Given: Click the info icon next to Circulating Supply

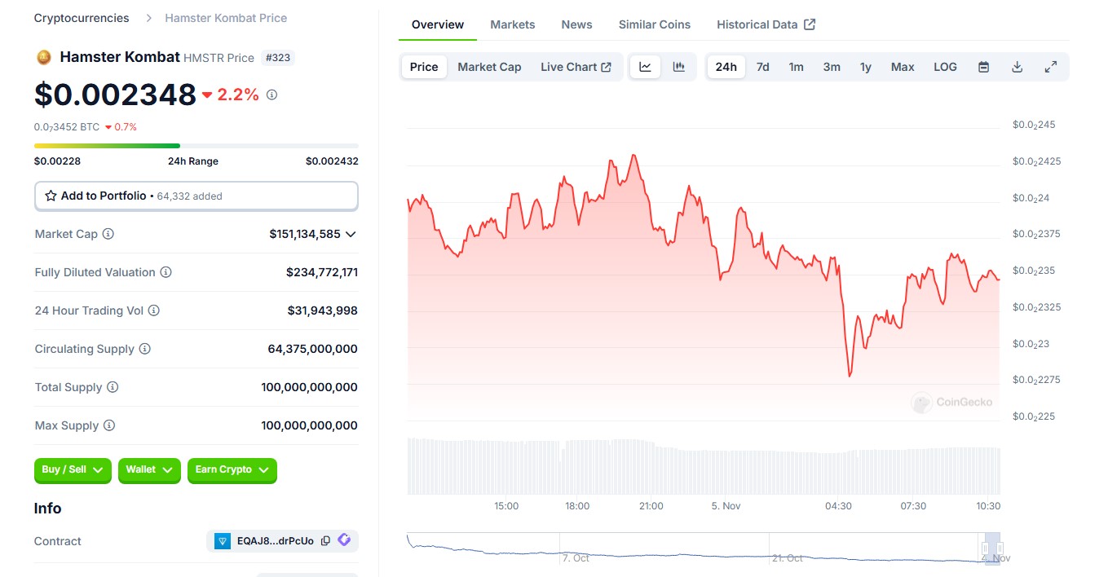Looking at the screenshot, I should (x=145, y=349).
